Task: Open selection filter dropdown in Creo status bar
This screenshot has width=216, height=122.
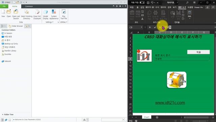Action: click(x=123, y=120)
